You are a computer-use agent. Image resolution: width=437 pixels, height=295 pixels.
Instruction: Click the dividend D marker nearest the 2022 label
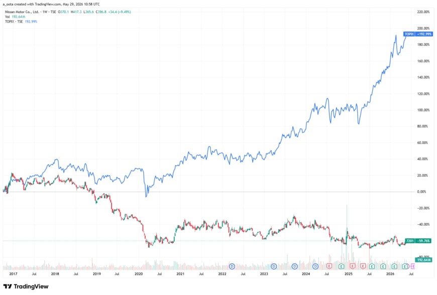(x=232, y=266)
